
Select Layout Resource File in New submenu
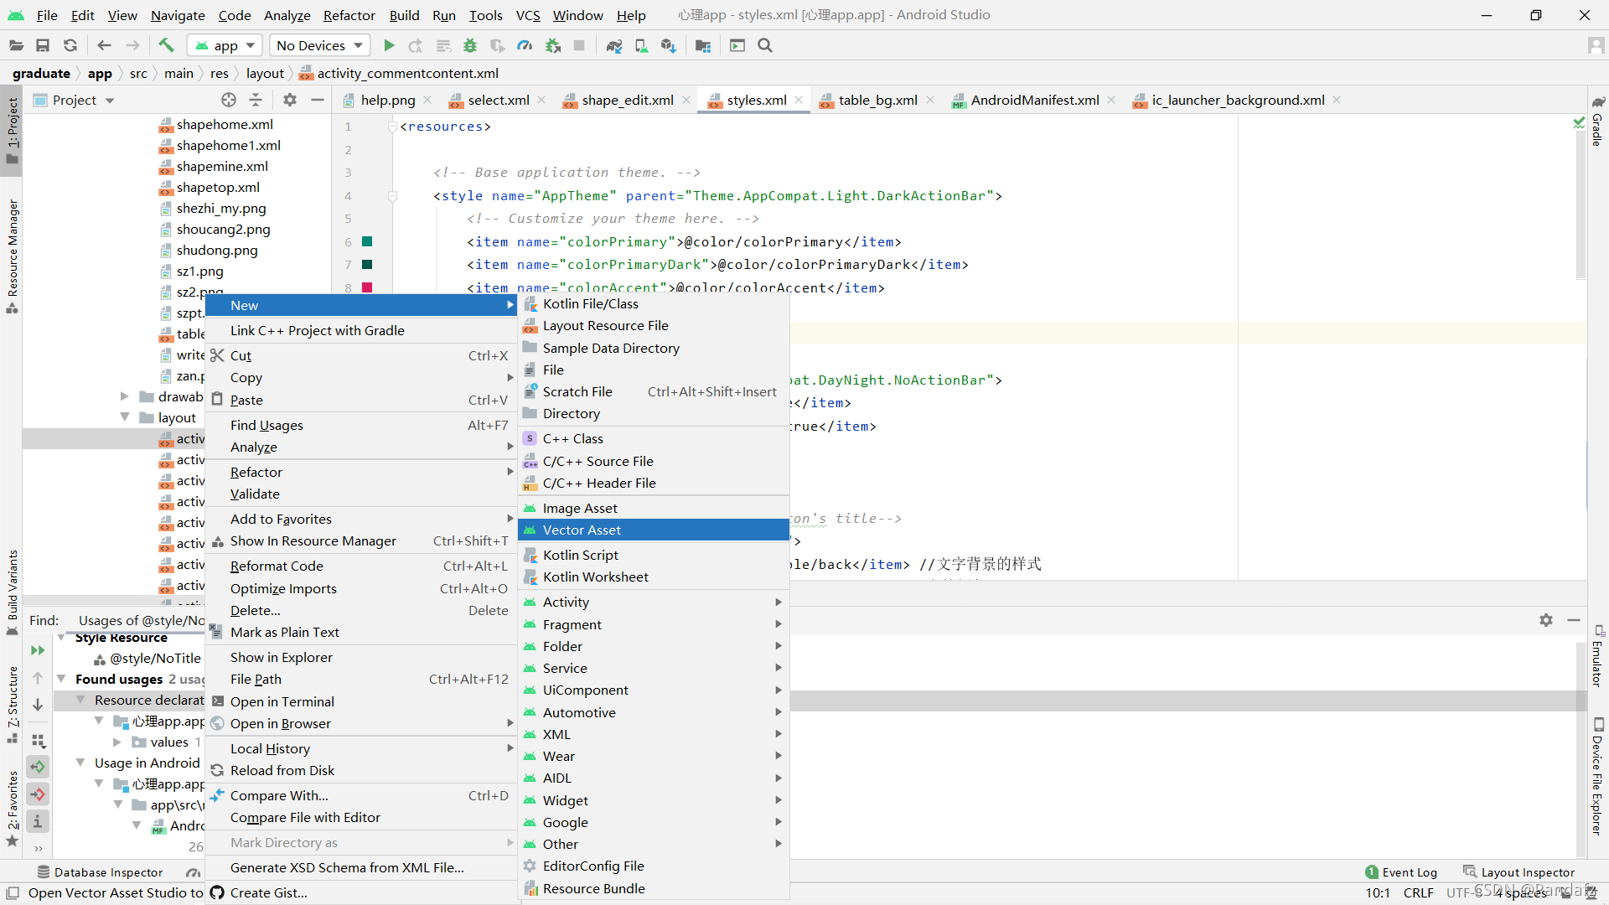coord(654,325)
